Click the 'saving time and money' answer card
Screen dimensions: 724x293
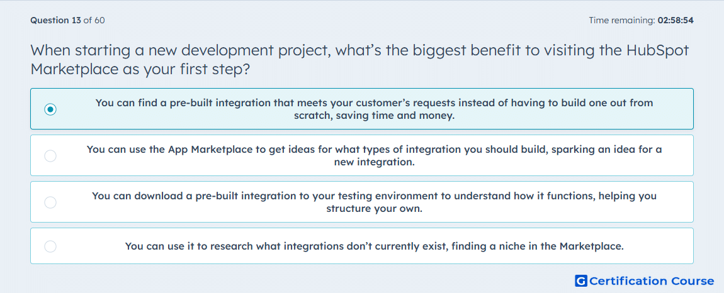(x=362, y=109)
